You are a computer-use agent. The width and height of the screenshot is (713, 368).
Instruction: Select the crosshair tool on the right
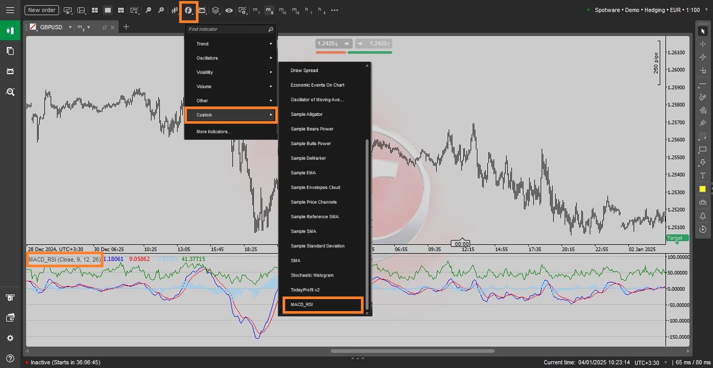[x=703, y=44]
